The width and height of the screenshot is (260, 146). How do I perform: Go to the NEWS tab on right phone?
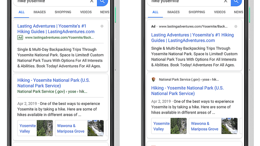[238, 12]
